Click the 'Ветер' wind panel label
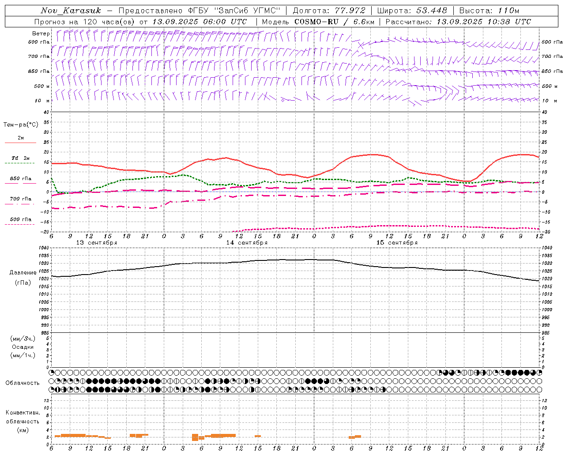The width and height of the screenshot is (565, 452). [x=41, y=34]
